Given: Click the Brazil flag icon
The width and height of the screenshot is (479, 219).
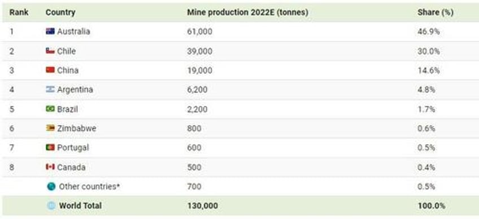Looking at the screenshot, I should pos(50,109).
